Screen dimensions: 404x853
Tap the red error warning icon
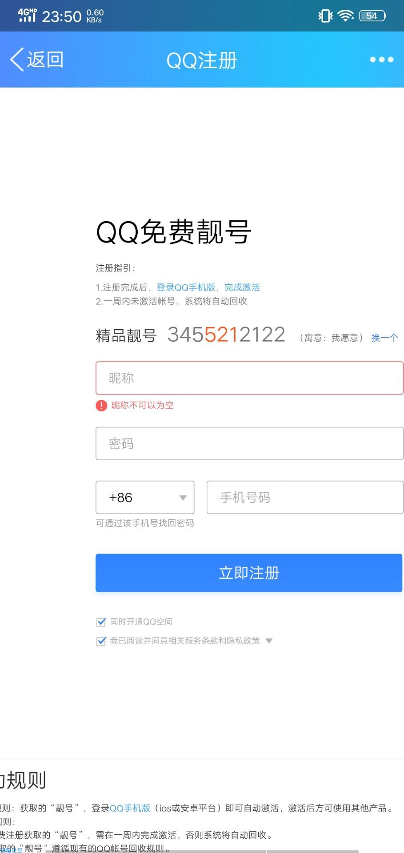[101, 405]
